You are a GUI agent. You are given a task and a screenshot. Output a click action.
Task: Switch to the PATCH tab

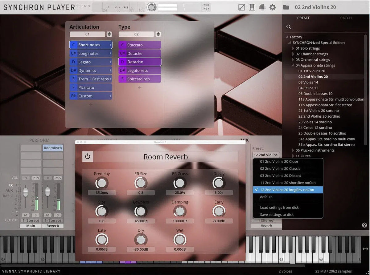pyautogui.click(x=346, y=18)
